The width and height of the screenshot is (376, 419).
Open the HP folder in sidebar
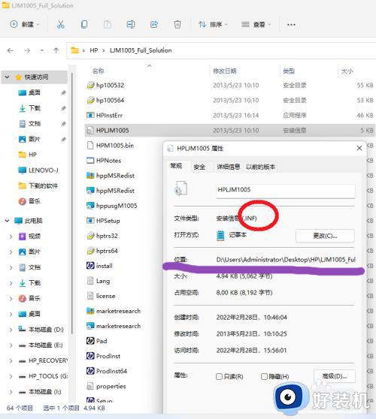click(32, 155)
